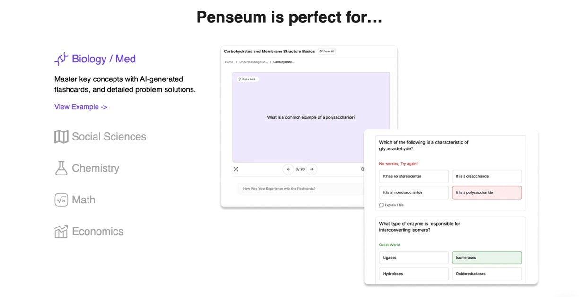579x297 pixels.
Task: Flip the polysaccharide flashcard
Action: (x=311, y=117)
